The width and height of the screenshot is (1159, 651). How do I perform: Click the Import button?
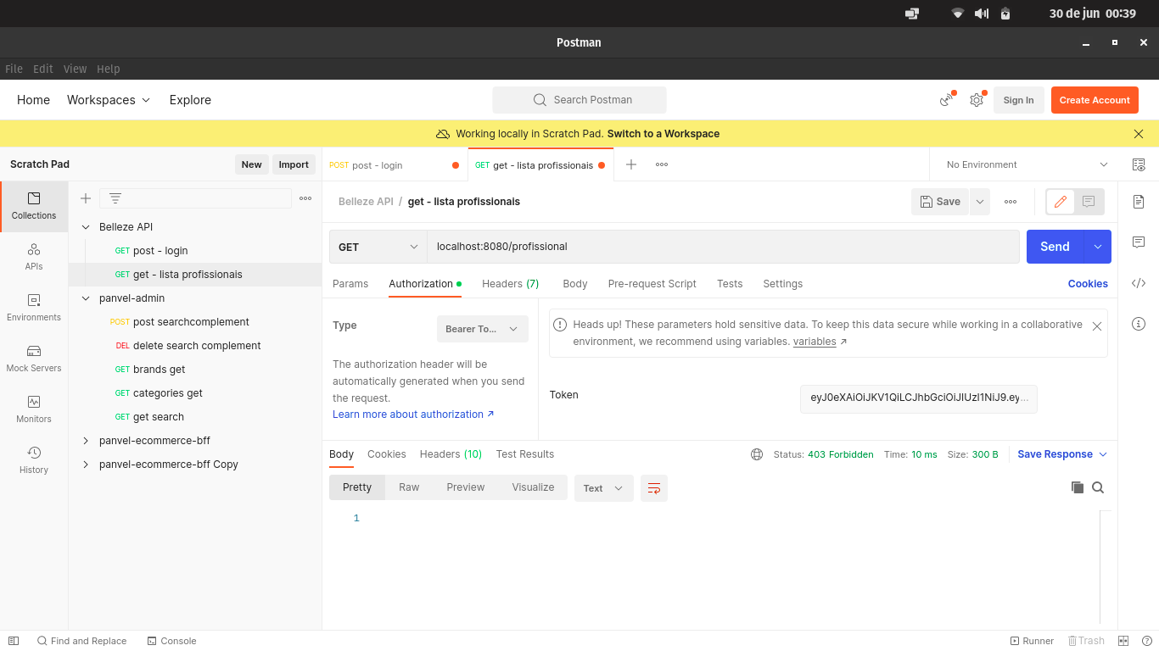[294, 164]
